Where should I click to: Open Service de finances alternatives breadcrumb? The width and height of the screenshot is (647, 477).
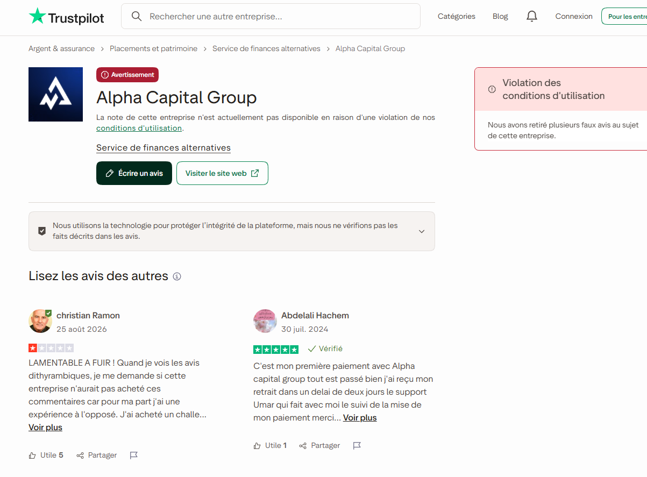(x=266, y=48)
